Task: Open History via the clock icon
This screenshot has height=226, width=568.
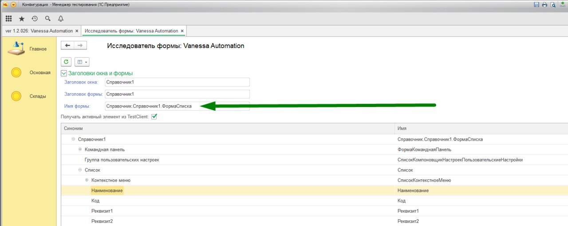Action: click(35, 19)
